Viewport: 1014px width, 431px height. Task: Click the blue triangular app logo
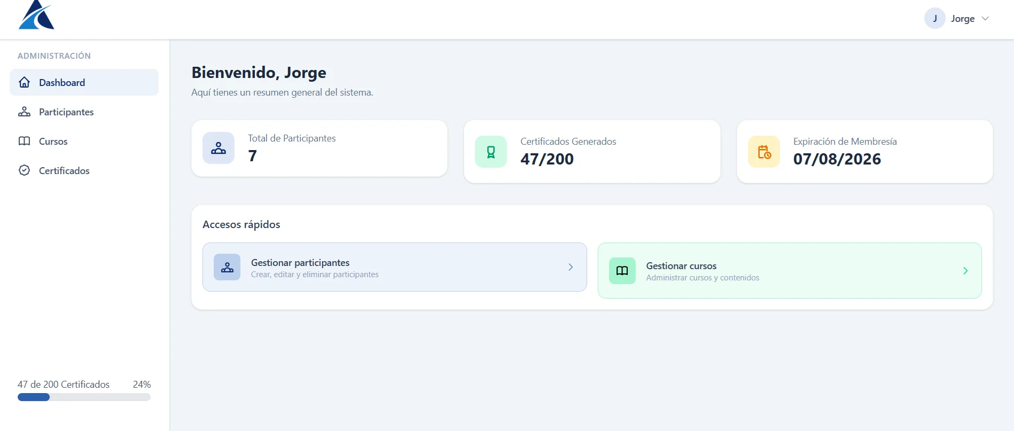coord(36,15)
